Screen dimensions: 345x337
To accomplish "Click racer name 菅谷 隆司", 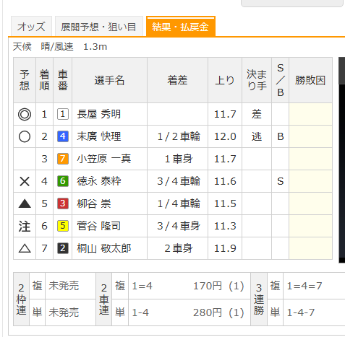I will 98,226.
